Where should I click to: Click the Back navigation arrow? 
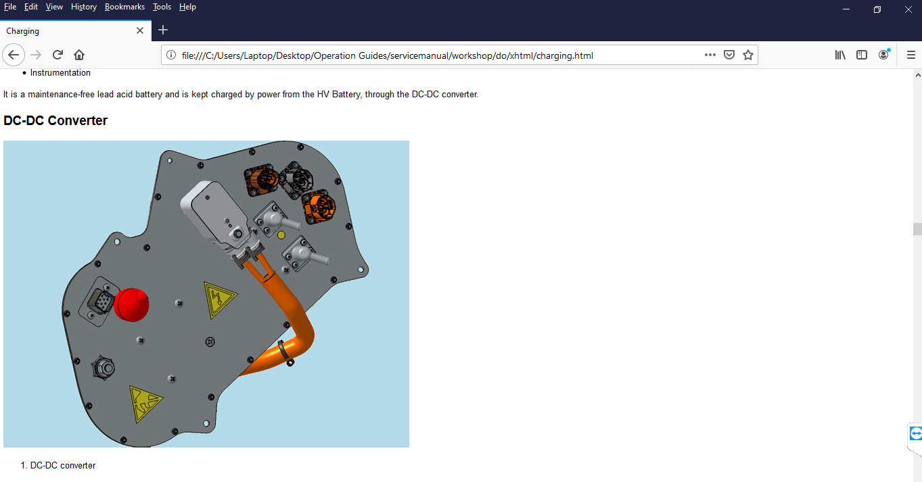pos(14,55)
